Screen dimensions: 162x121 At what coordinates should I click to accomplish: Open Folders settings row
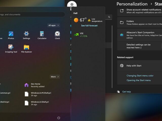click(x=139, y=22)
